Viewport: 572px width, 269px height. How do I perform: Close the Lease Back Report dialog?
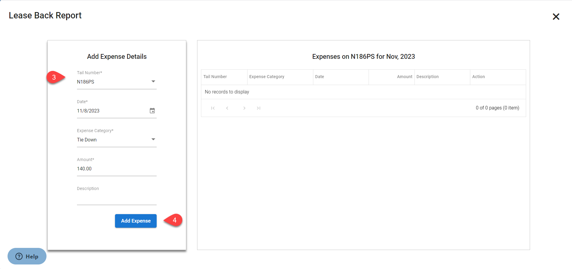point(556,17)
